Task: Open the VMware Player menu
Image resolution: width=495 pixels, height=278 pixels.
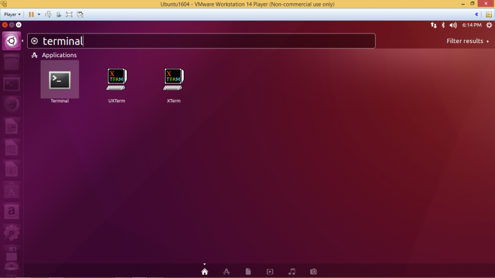Action: [x=12, y=15]
